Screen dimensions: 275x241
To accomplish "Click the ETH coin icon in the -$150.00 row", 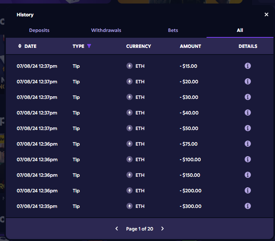I will coord(130,175).
